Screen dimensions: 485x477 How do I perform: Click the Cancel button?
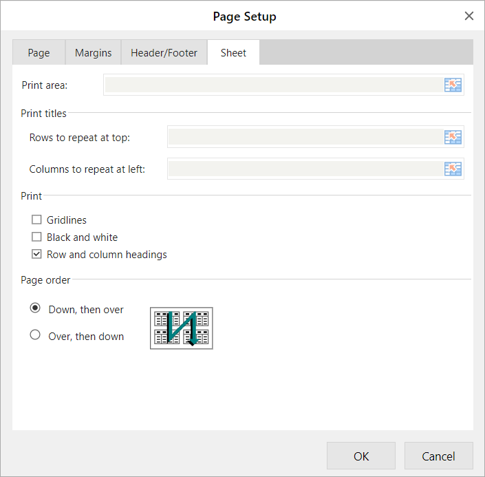click(x=439, y=456)
